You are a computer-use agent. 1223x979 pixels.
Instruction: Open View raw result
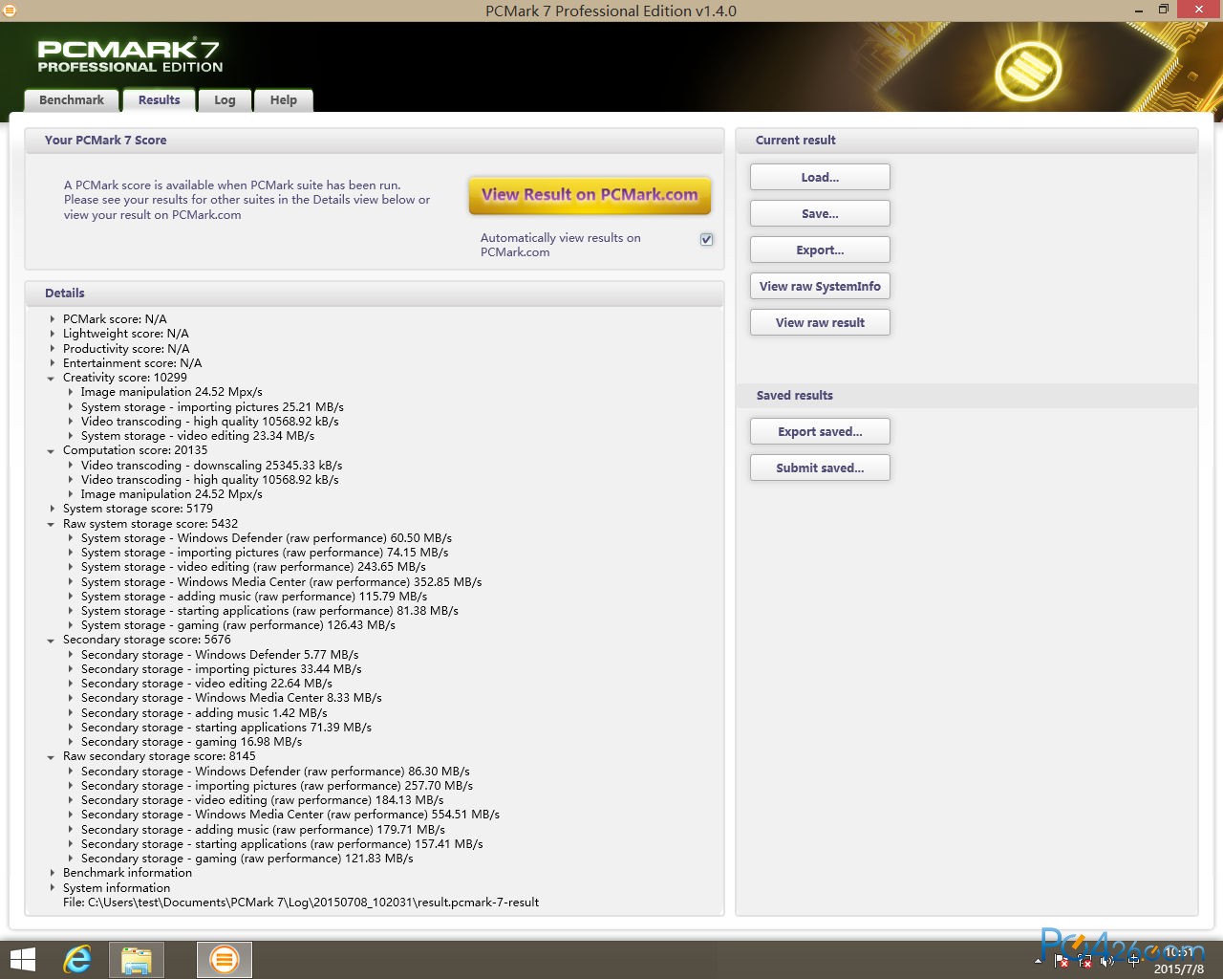coord(820,323)
